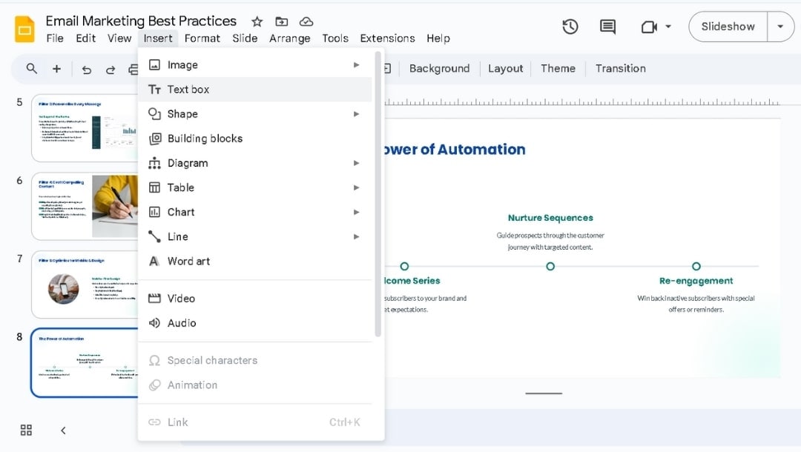The width and height of the screenshot is (801, 452).
Task: Open the Format menu
Action: click(x=202, y=39)
